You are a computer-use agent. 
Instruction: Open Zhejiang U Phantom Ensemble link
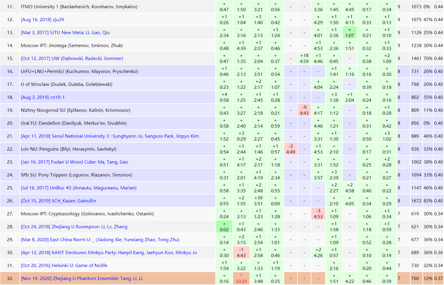(82, 279)
